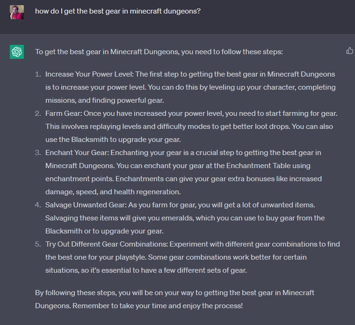The width and height of the screenshot is (355, 325).
Task: Click the 'Farm Gear' step heading text
Action: (x=64, y=113)
